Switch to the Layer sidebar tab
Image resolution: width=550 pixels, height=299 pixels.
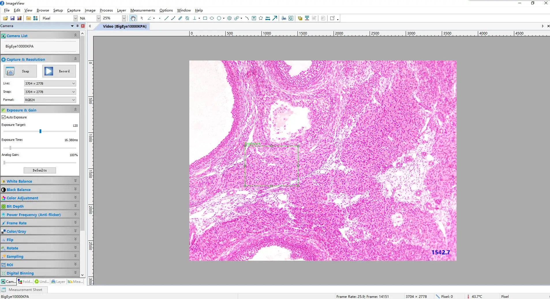point(58,281)
